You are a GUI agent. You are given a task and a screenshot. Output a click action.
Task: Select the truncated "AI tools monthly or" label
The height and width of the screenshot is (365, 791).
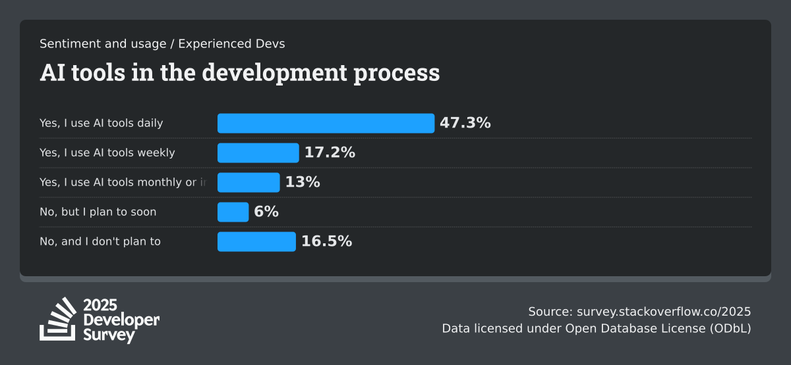(x=123, y=182)
